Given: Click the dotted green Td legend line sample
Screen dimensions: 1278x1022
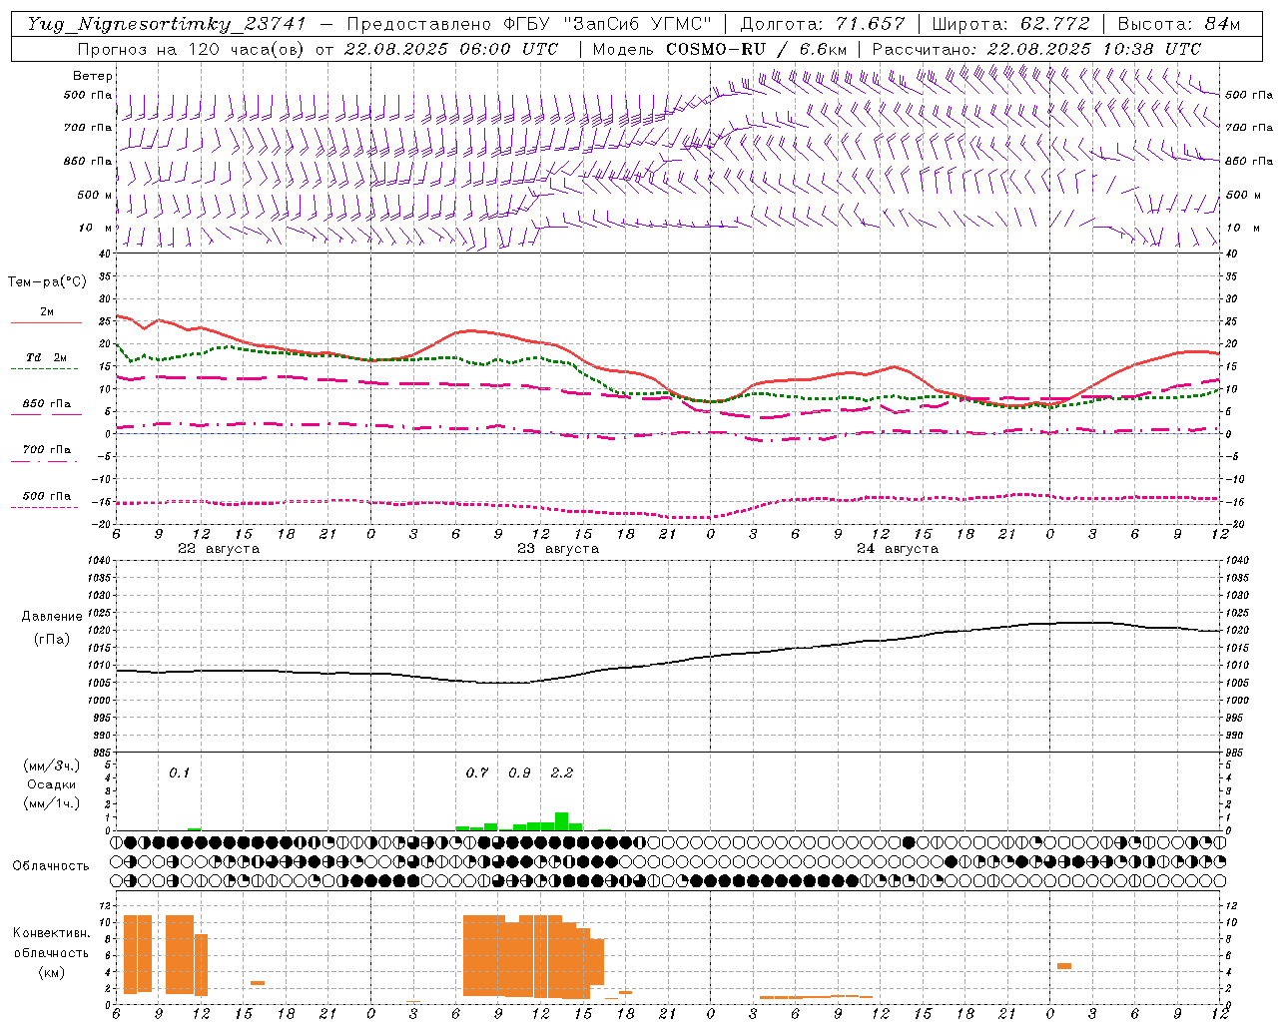Looking at the screenshot, I should click(x=46, y=368).
